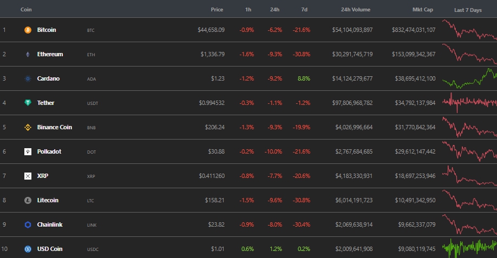The image size is (497, 258).
Task: Click the XRP coin icon
Action: click(x=28, y=176)
